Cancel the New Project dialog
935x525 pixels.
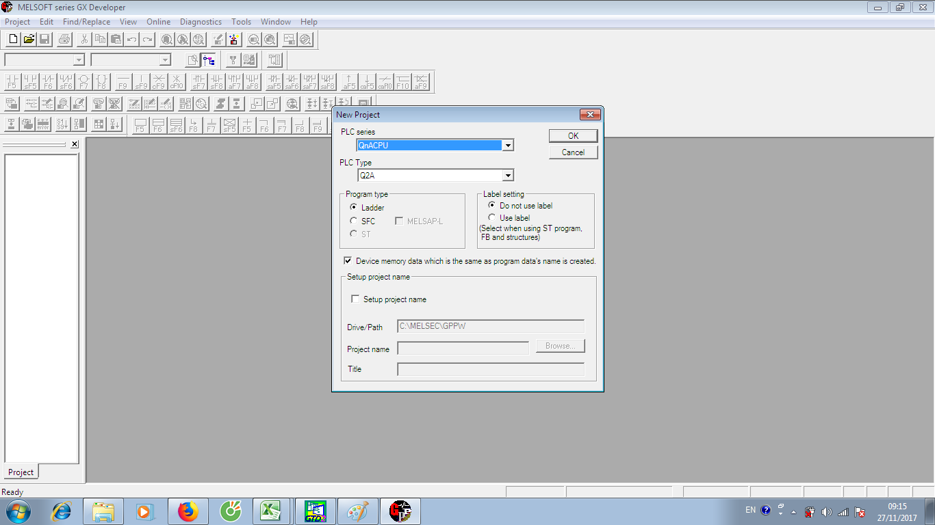click(x=574, y=152)
